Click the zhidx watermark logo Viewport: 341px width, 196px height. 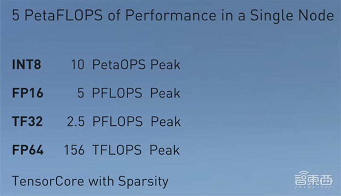(x=313, y=181)
